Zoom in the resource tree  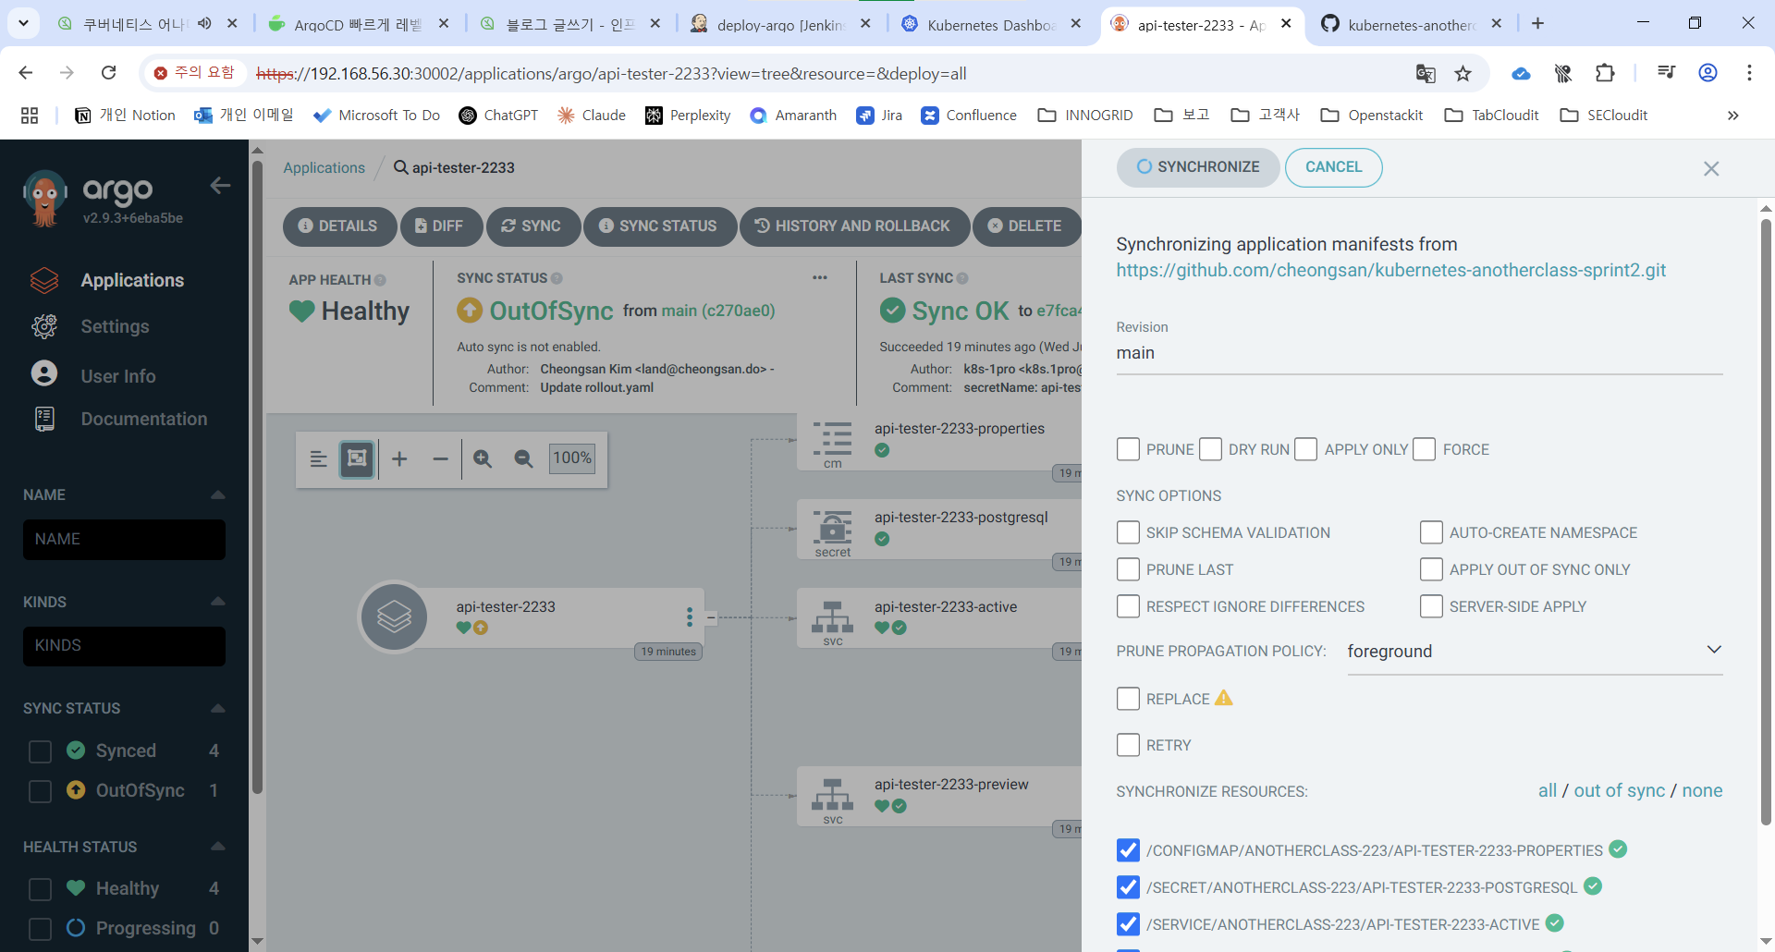tap(483, 458)
